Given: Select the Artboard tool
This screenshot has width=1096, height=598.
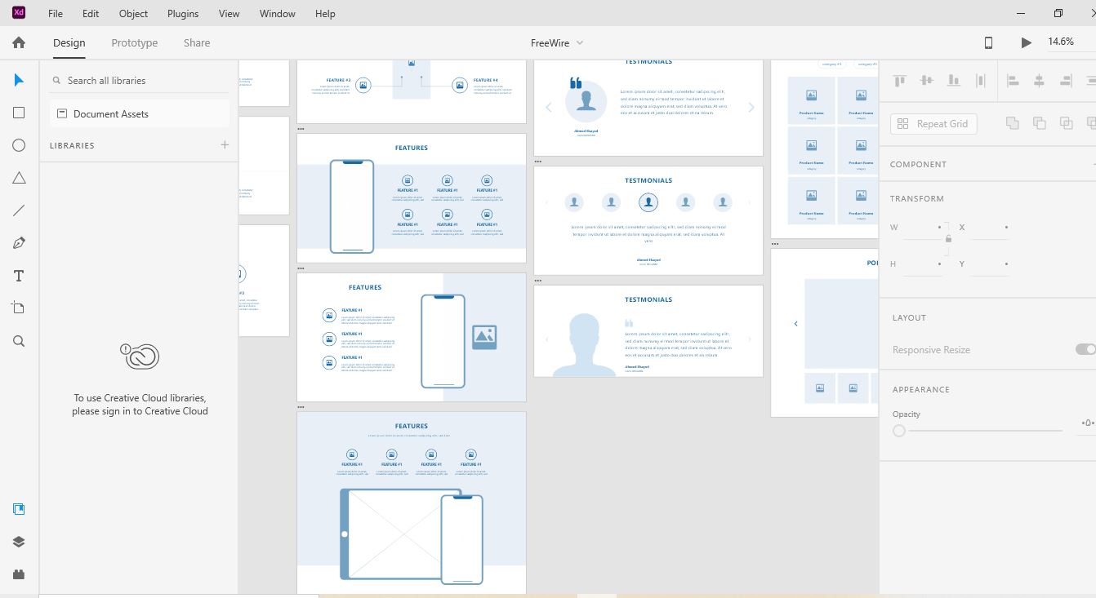Looking at the screenshot, I should (x=19, y=308).
